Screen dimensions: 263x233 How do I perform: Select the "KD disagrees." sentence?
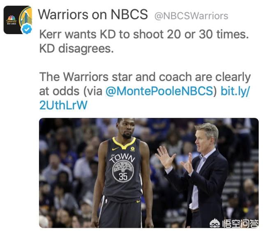tap(76, 49)
